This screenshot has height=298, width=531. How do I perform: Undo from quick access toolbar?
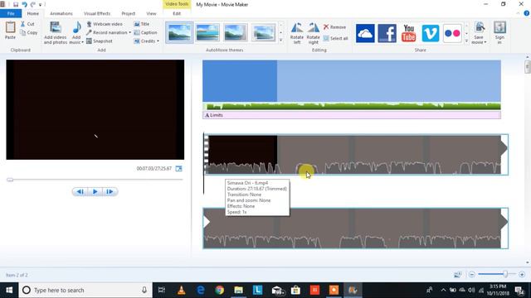click(x=24, y=4)
